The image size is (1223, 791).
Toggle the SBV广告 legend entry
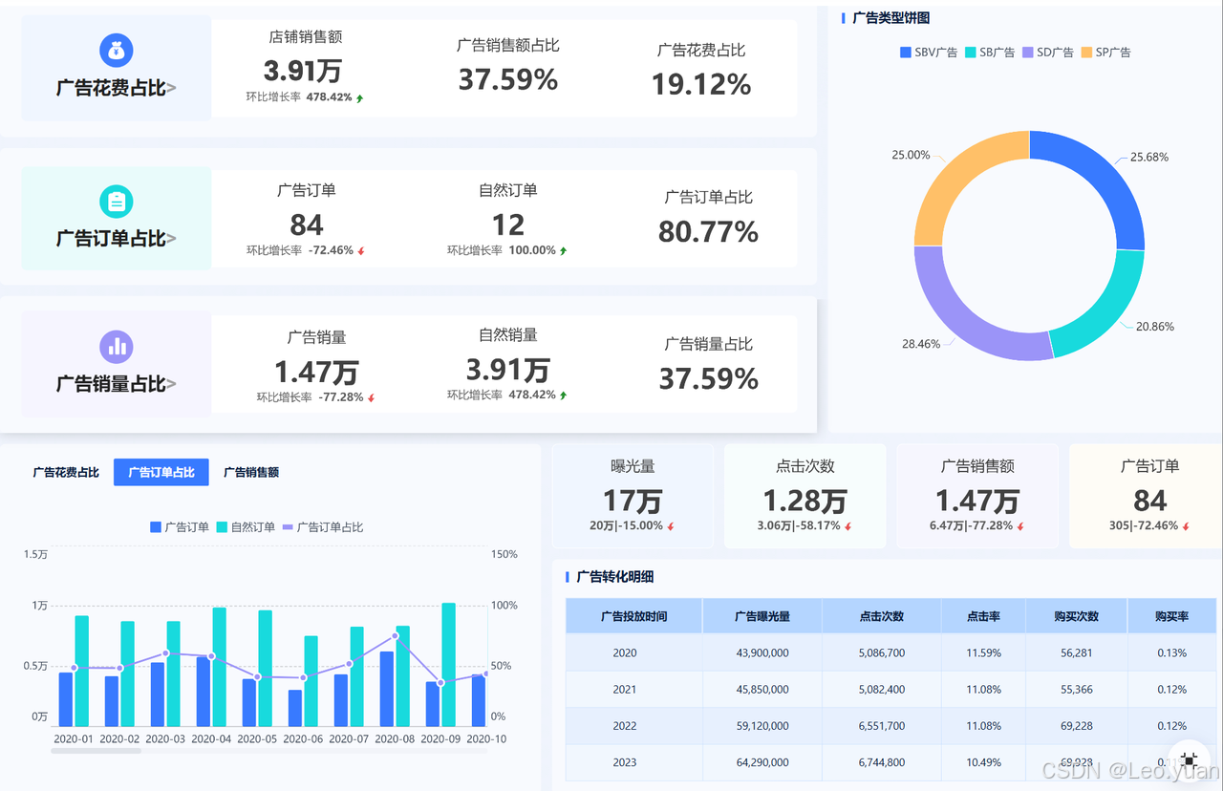tap(929, 53)
